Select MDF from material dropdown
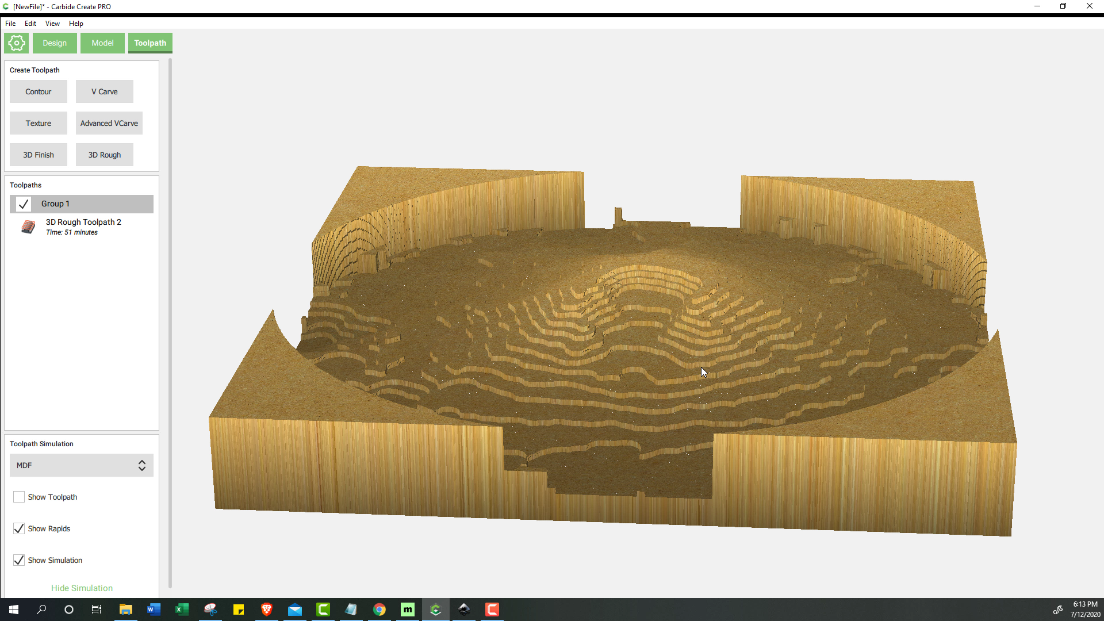Image resolution: width=1104 pixels, height=621 pixels. [x=80, y=465]
